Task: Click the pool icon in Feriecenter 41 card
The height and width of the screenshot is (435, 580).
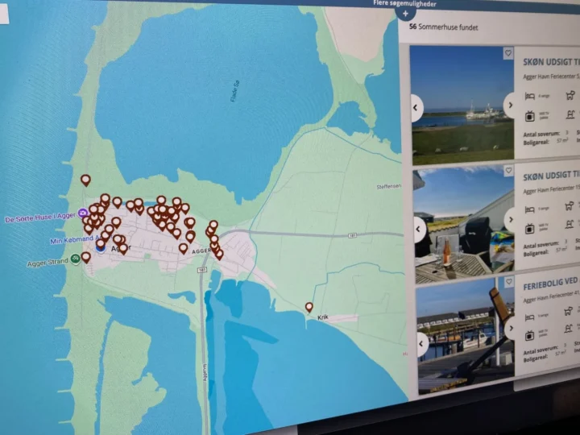Action: (569, 329)
